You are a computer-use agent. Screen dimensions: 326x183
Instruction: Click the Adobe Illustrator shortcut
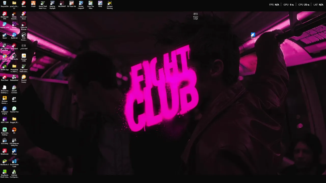pos(14,16)
